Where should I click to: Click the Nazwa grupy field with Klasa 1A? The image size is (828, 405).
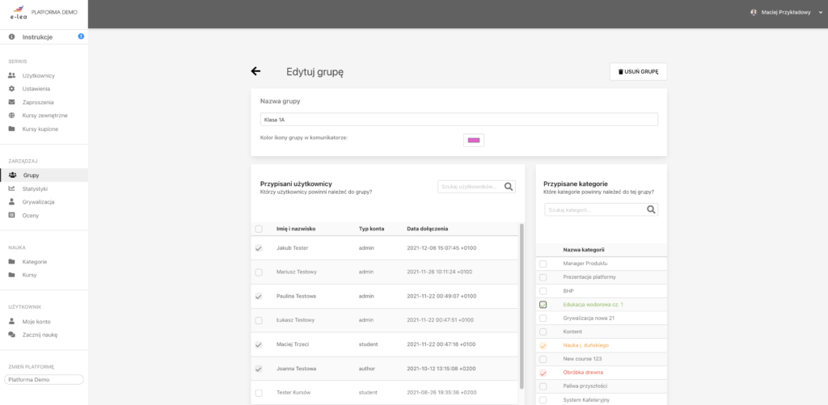459,120
